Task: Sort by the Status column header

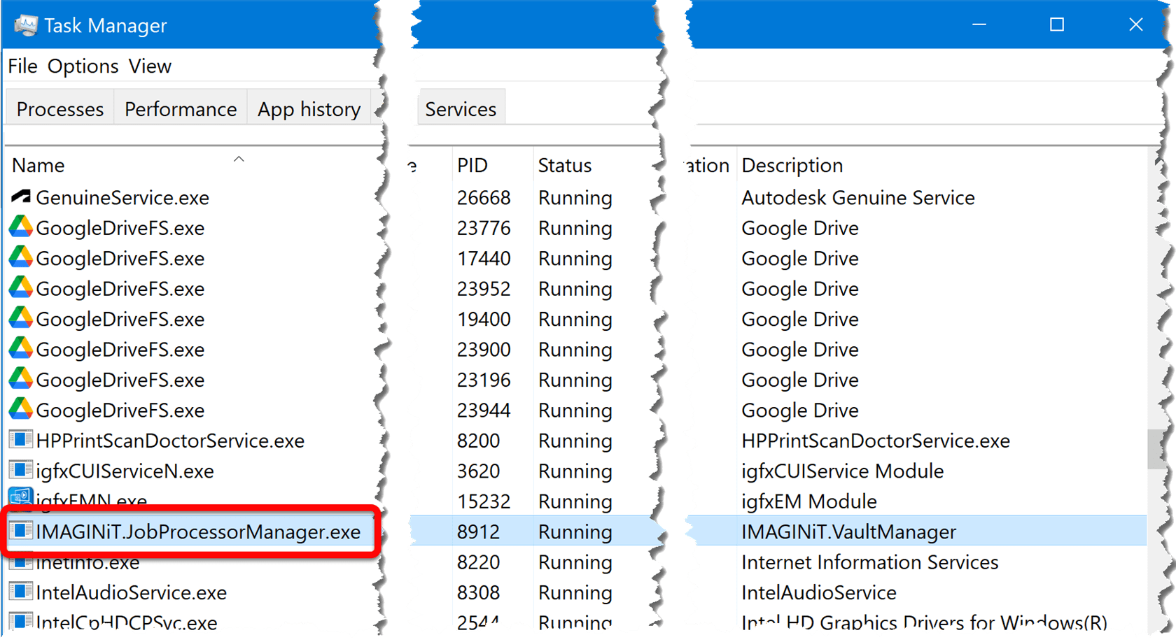Action: (564, 165)
